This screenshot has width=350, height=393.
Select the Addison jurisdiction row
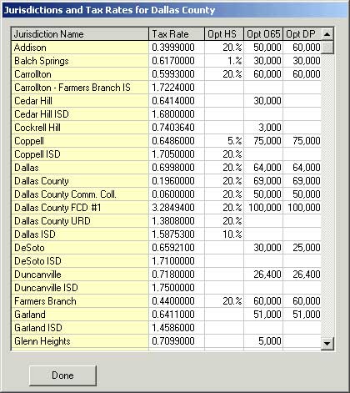[166, 48]
